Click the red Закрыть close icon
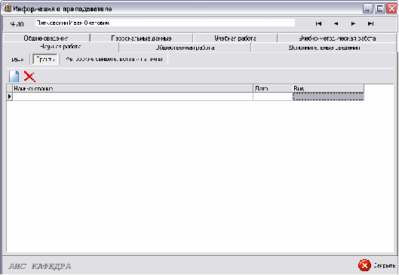The width and height of the screenshot is (399, 275). [x=364, y=266]
